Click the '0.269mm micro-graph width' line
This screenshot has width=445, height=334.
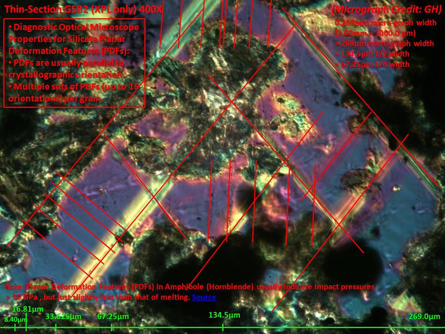[x=386, y=23]
